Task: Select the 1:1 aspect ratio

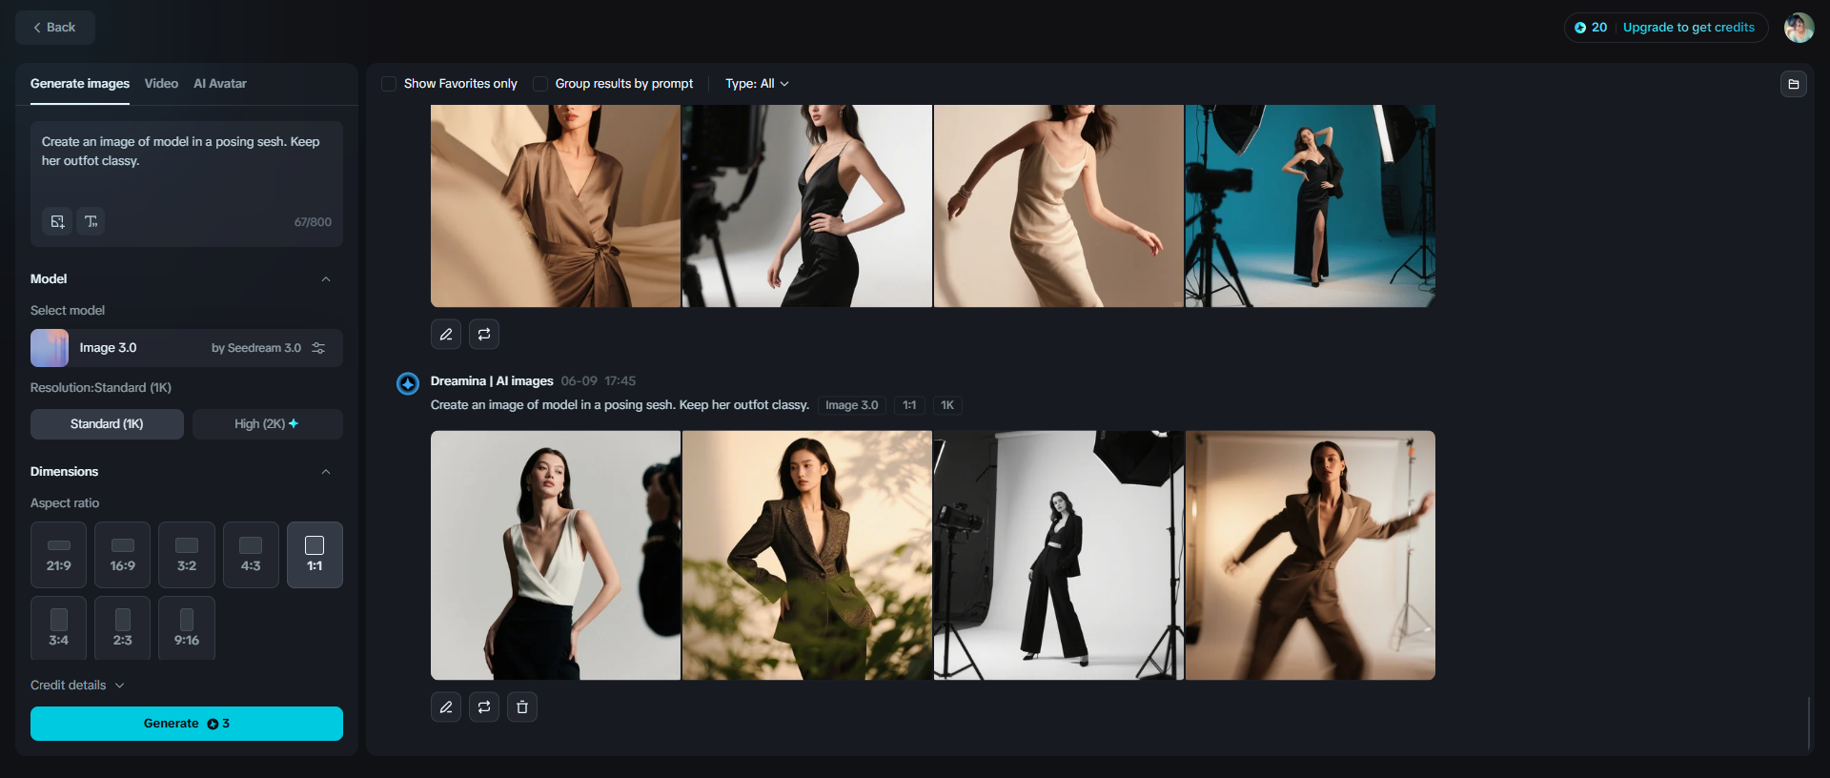Action: (315, 555)
